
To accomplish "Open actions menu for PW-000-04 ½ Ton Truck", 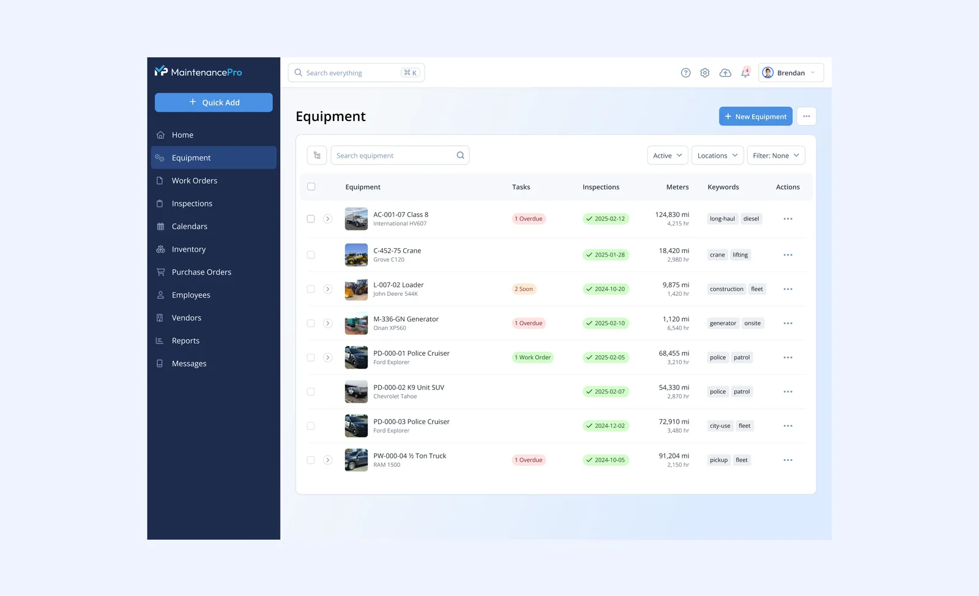I will 788,460.
